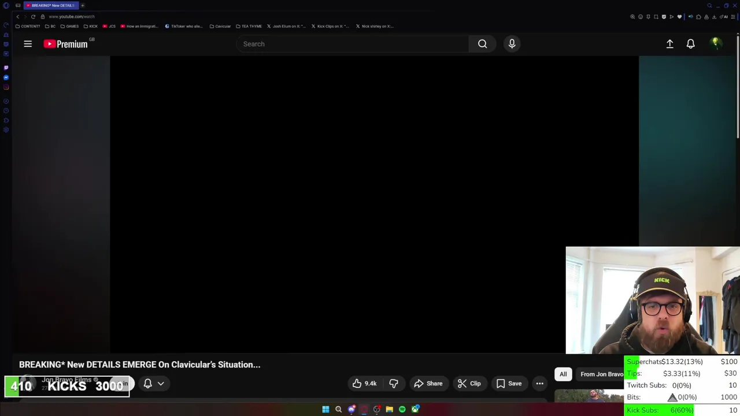Select the All filter chip
Image resolution: width=740 pixels, height=416 pixels.
[563, 374]
